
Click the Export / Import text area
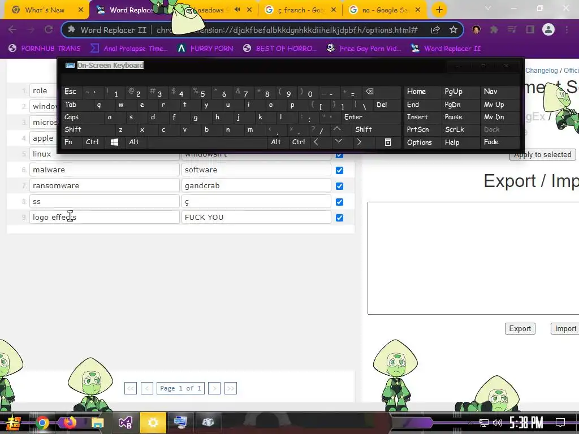473,258
